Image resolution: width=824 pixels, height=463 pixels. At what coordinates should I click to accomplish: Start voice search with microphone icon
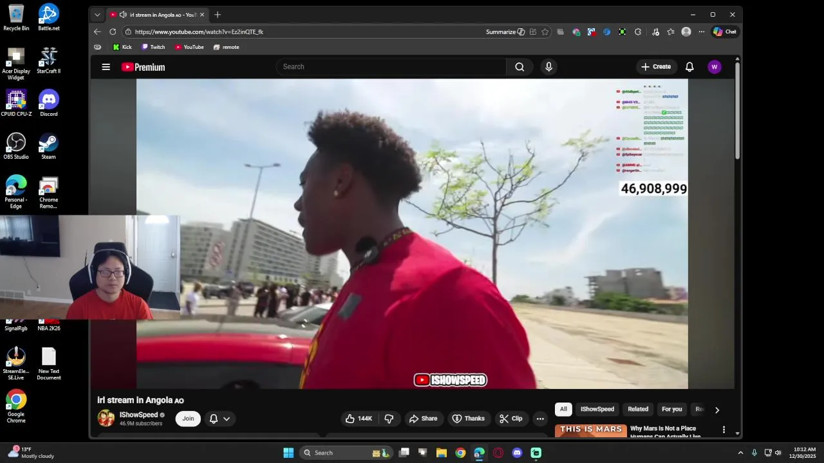[x=548, y=67]
